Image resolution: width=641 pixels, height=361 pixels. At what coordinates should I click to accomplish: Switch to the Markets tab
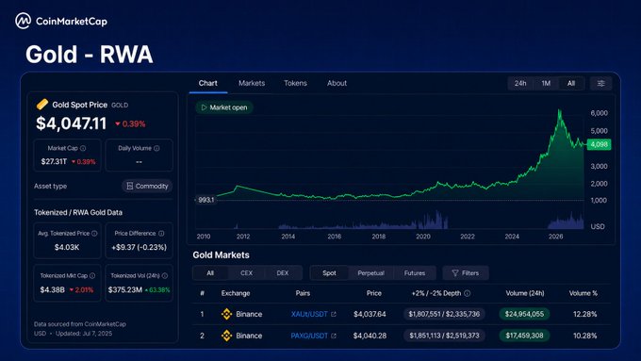coord(252,83)
